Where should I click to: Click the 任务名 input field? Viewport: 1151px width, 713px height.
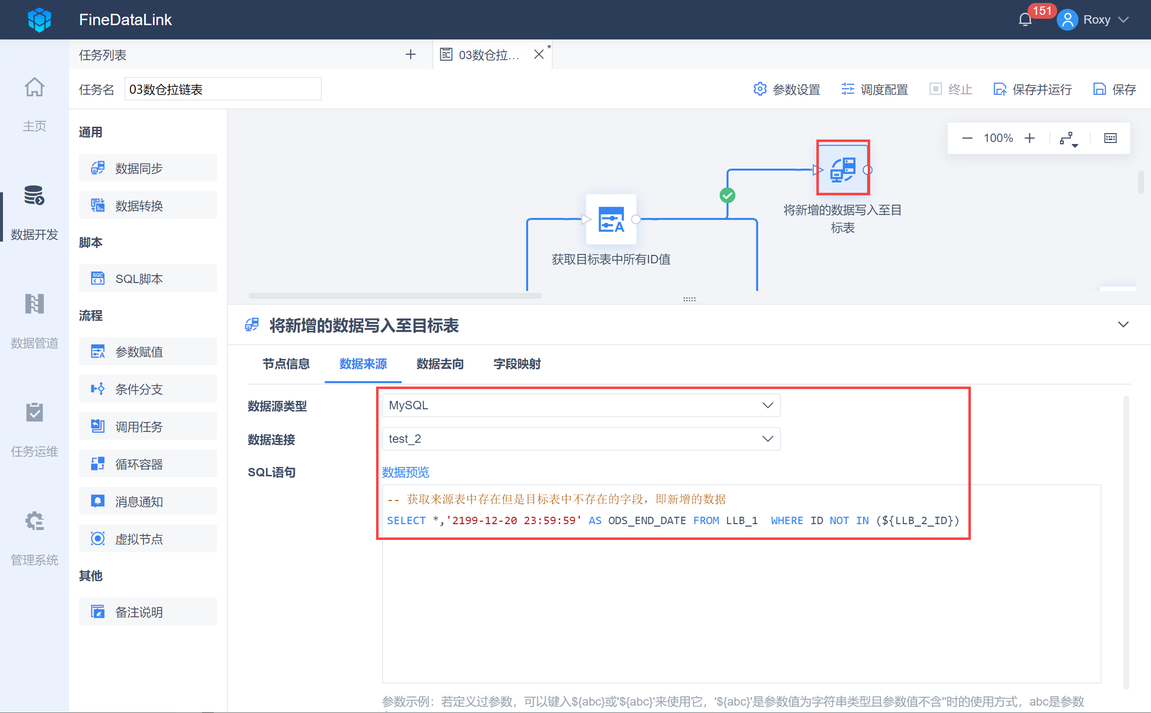point(223,89)
